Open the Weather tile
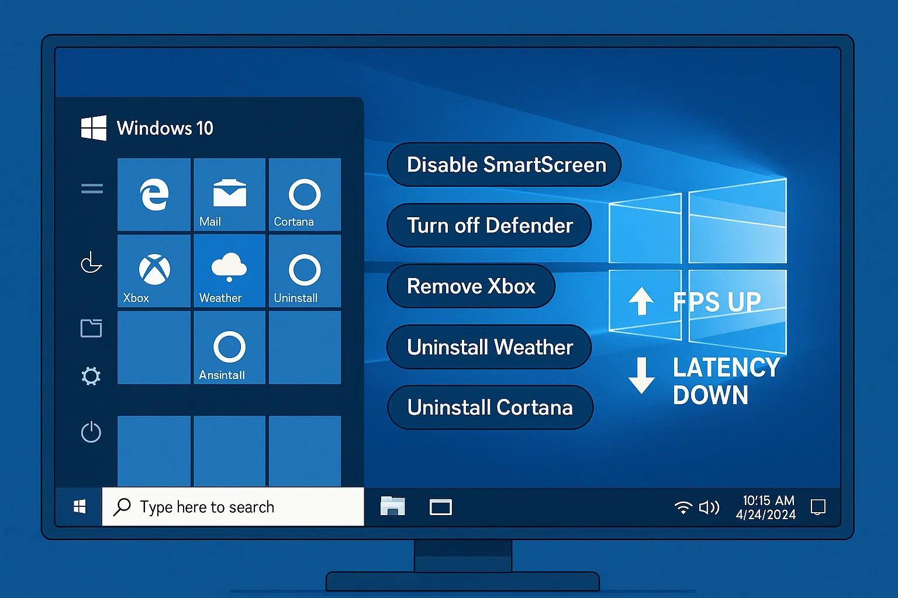Screen dimensions: 898x598 (229, 271)
